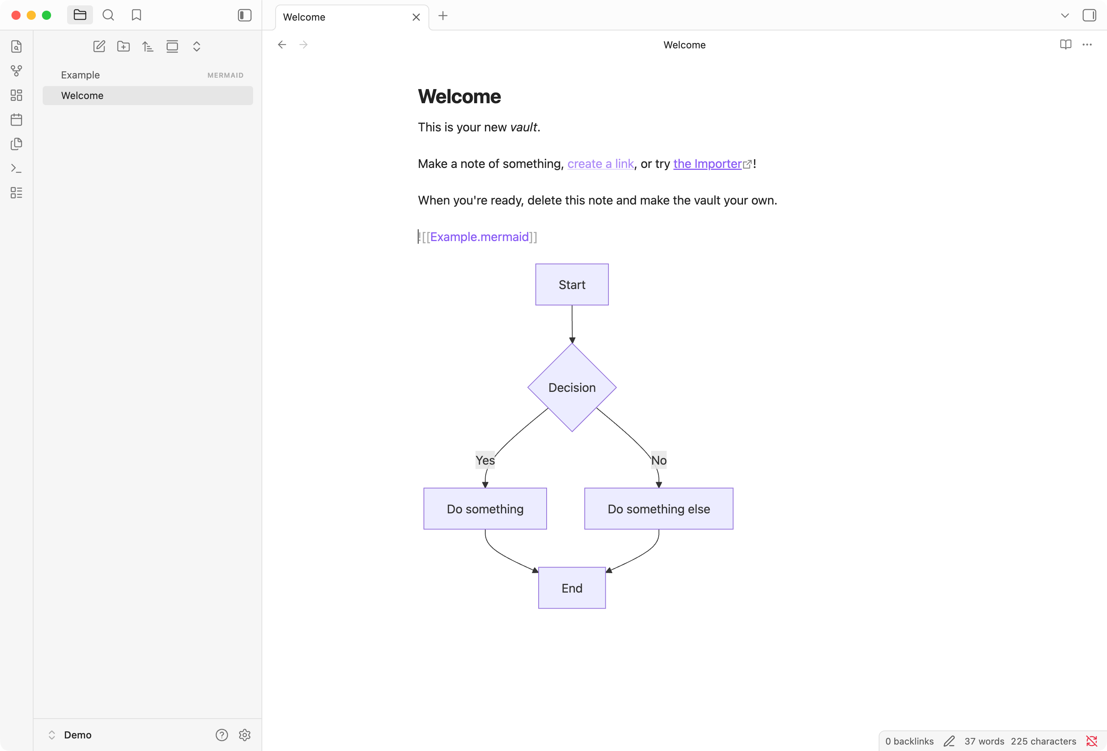Toggle the right sidebar
The width and height of the screenshot is (1107, 751).
tap(1089, 15)
